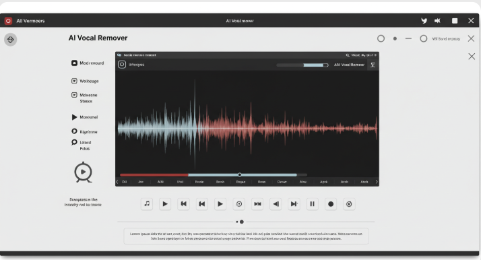Image resolution: width=481 pixels, height=260 pixels.
Task: Click the step-forward button left of pause
Action: click(294, 204)
